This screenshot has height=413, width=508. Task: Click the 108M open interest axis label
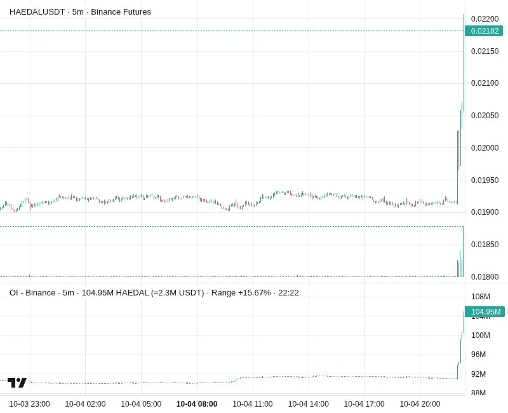pos(481,297)
